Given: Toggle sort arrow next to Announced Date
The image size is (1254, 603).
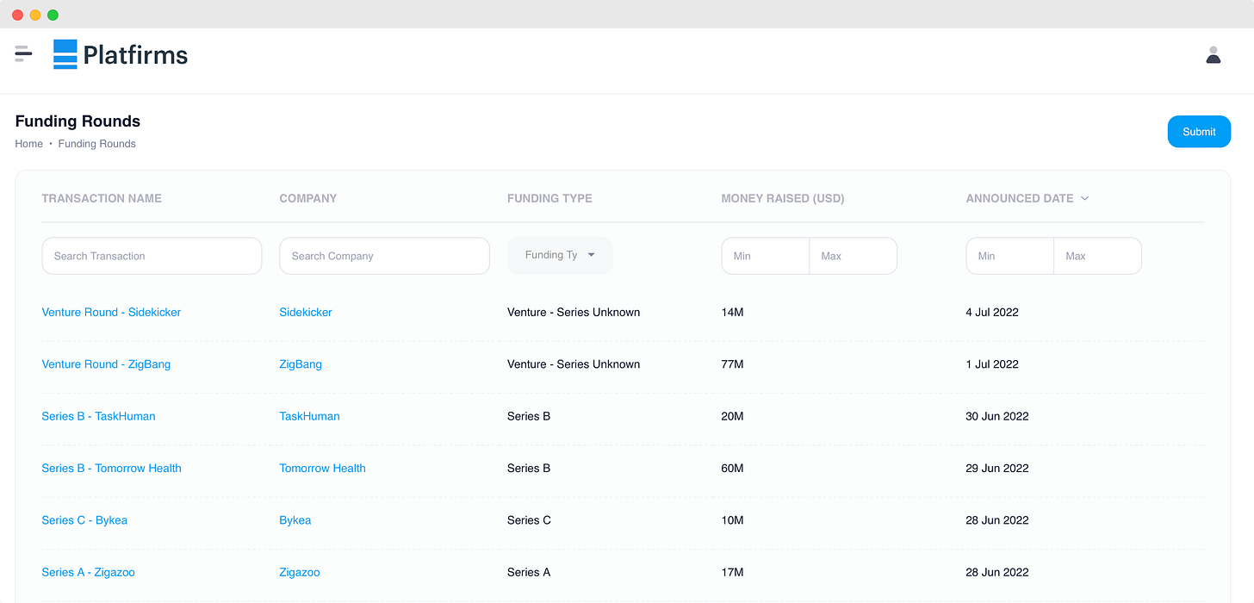Looking at the screenshot, I should pyautogui.click(x=1084, y=198).
